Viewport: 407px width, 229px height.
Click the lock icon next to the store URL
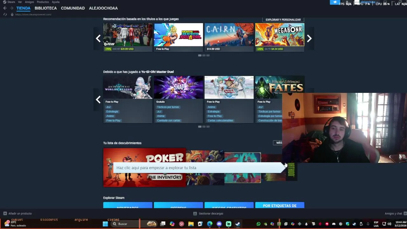[12, 15]
